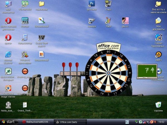Screen dimensions: 167x125
Task: Open the Start menu
Action: (8, 122)
